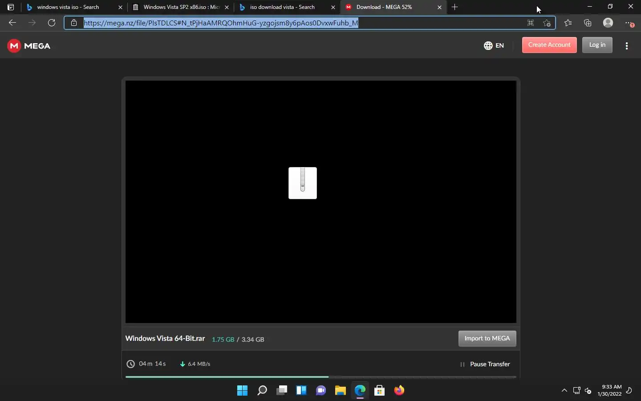The height and width of the screenshot is (401, 641).
Task: Pause the transfer
Action: coord(485,364)
